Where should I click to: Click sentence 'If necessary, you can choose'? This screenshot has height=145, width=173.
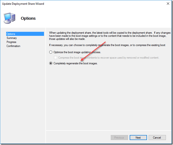click(107, 45)
